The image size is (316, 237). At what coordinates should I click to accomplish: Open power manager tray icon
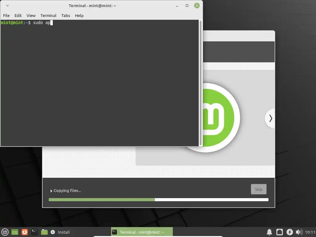coord(289,232)
